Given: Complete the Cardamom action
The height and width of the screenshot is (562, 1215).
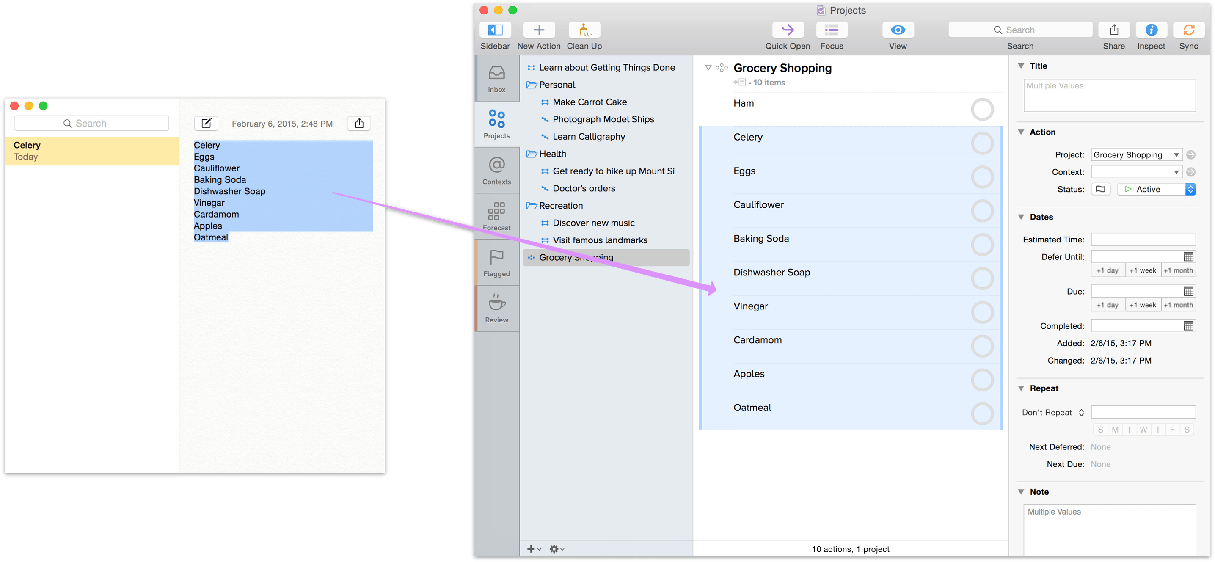Looking at the screenshot, I should (982, 346).
